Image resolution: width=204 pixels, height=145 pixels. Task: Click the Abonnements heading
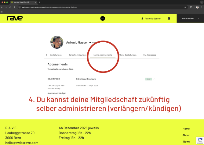coord(57,64)
